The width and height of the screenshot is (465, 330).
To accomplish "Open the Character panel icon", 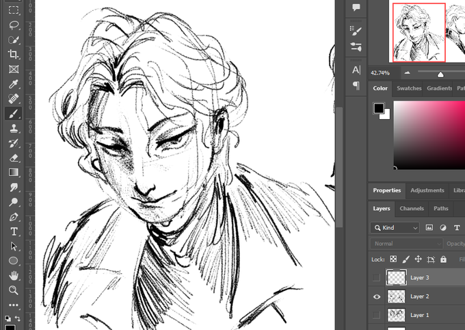I will (x=356, y=70).
